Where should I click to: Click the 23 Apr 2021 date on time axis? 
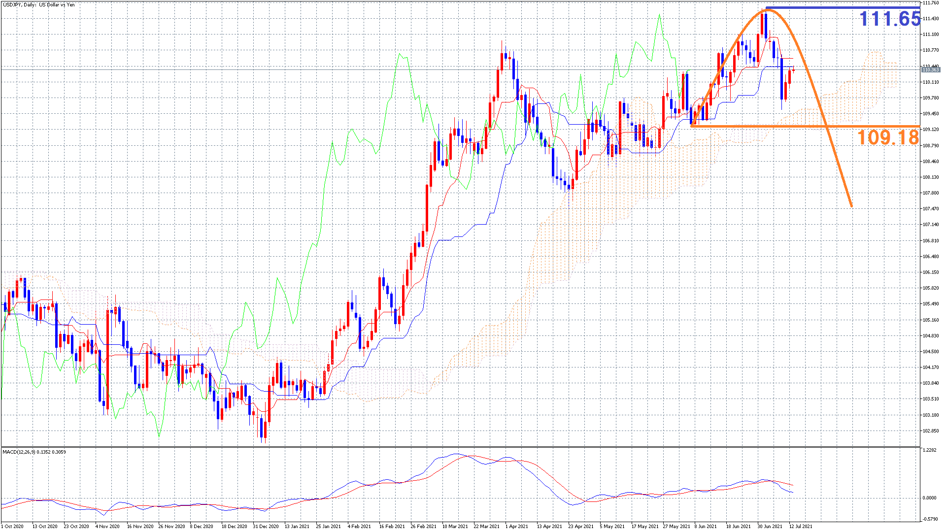580,526
